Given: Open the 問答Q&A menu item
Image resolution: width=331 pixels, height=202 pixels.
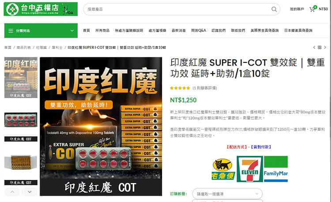Looking at the screenshot, I should pos(199,30).
